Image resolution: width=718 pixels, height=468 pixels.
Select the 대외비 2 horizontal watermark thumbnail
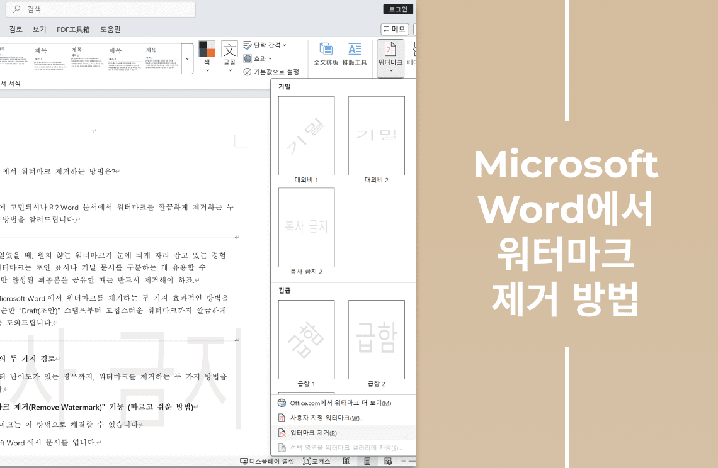pos(377,136)
